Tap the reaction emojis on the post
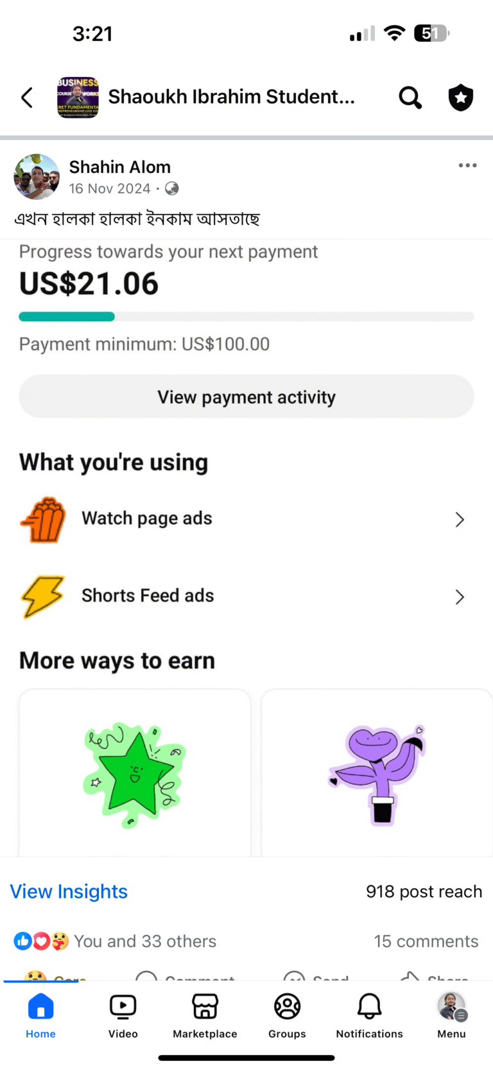 pos(41,941)
